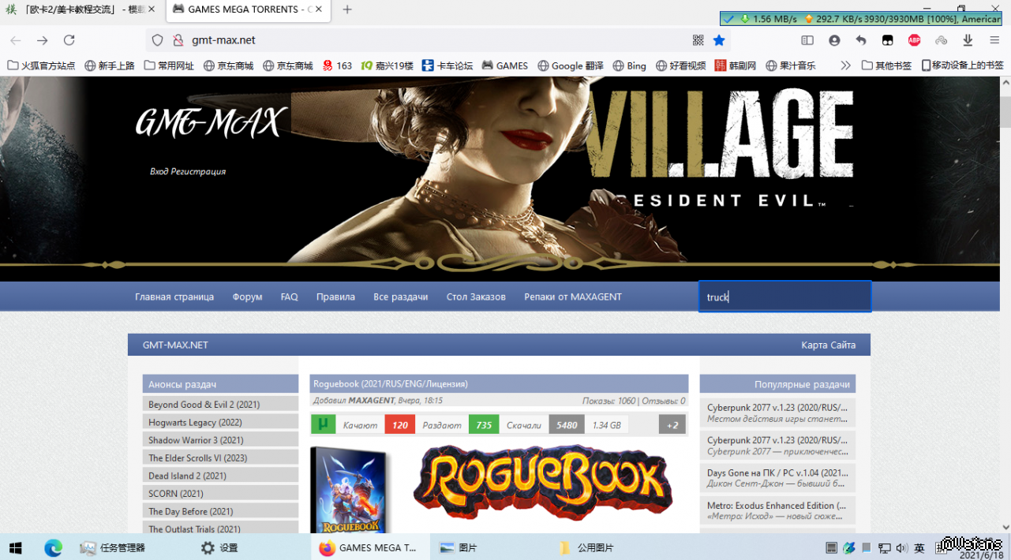Image resolution: width=1011 pixels, height=560 pixels.
Task: Click the Репаки от MAXAGENT menu link
Action: pyautogui.click(x=572, y=297)
